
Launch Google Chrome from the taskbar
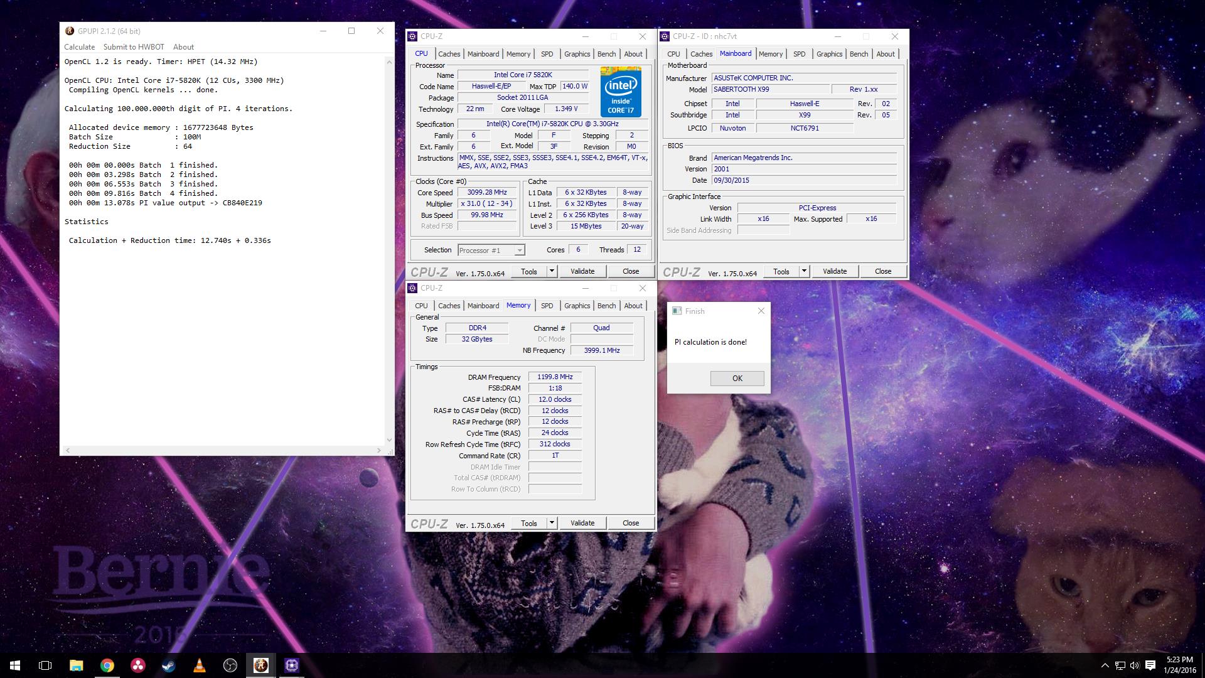pos(107,665)
